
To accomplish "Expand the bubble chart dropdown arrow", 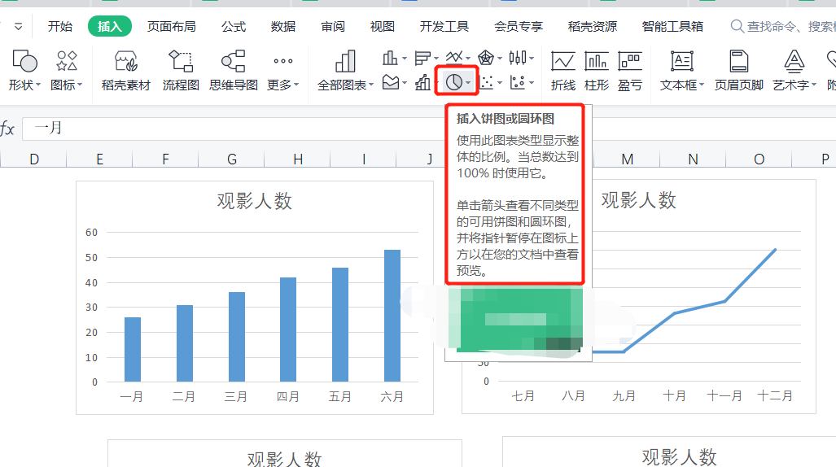I will pos(532,83).
